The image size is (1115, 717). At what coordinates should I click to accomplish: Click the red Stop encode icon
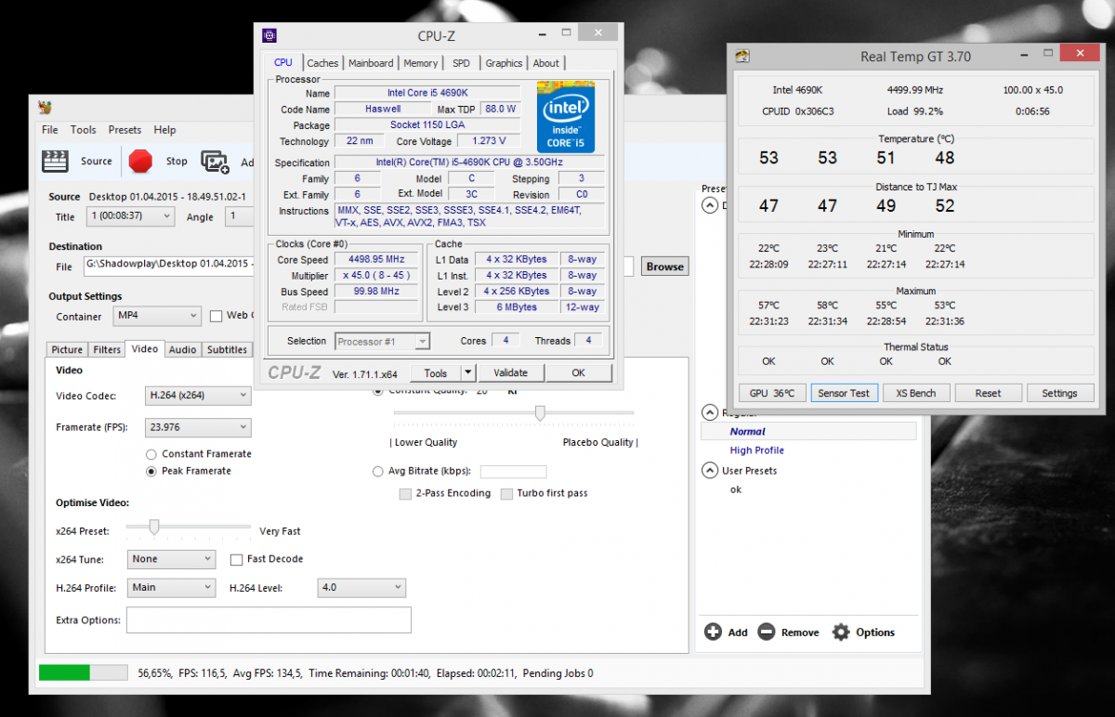tap(140, 161)
